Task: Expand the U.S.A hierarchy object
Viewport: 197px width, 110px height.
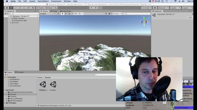Action: click(11, 23)
